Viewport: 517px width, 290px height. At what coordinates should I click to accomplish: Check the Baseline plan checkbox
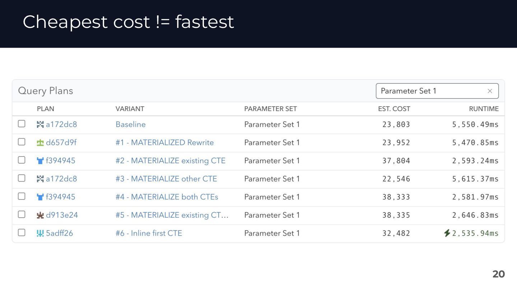tap(22, 124)
